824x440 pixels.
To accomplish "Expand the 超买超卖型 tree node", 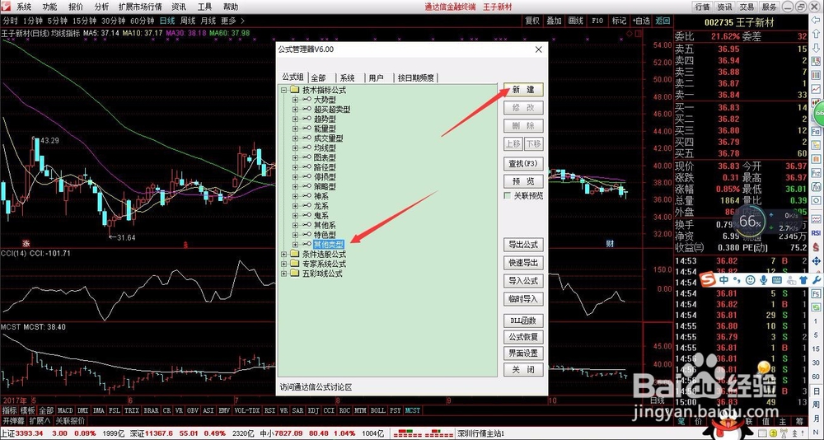I will [295, 110].
